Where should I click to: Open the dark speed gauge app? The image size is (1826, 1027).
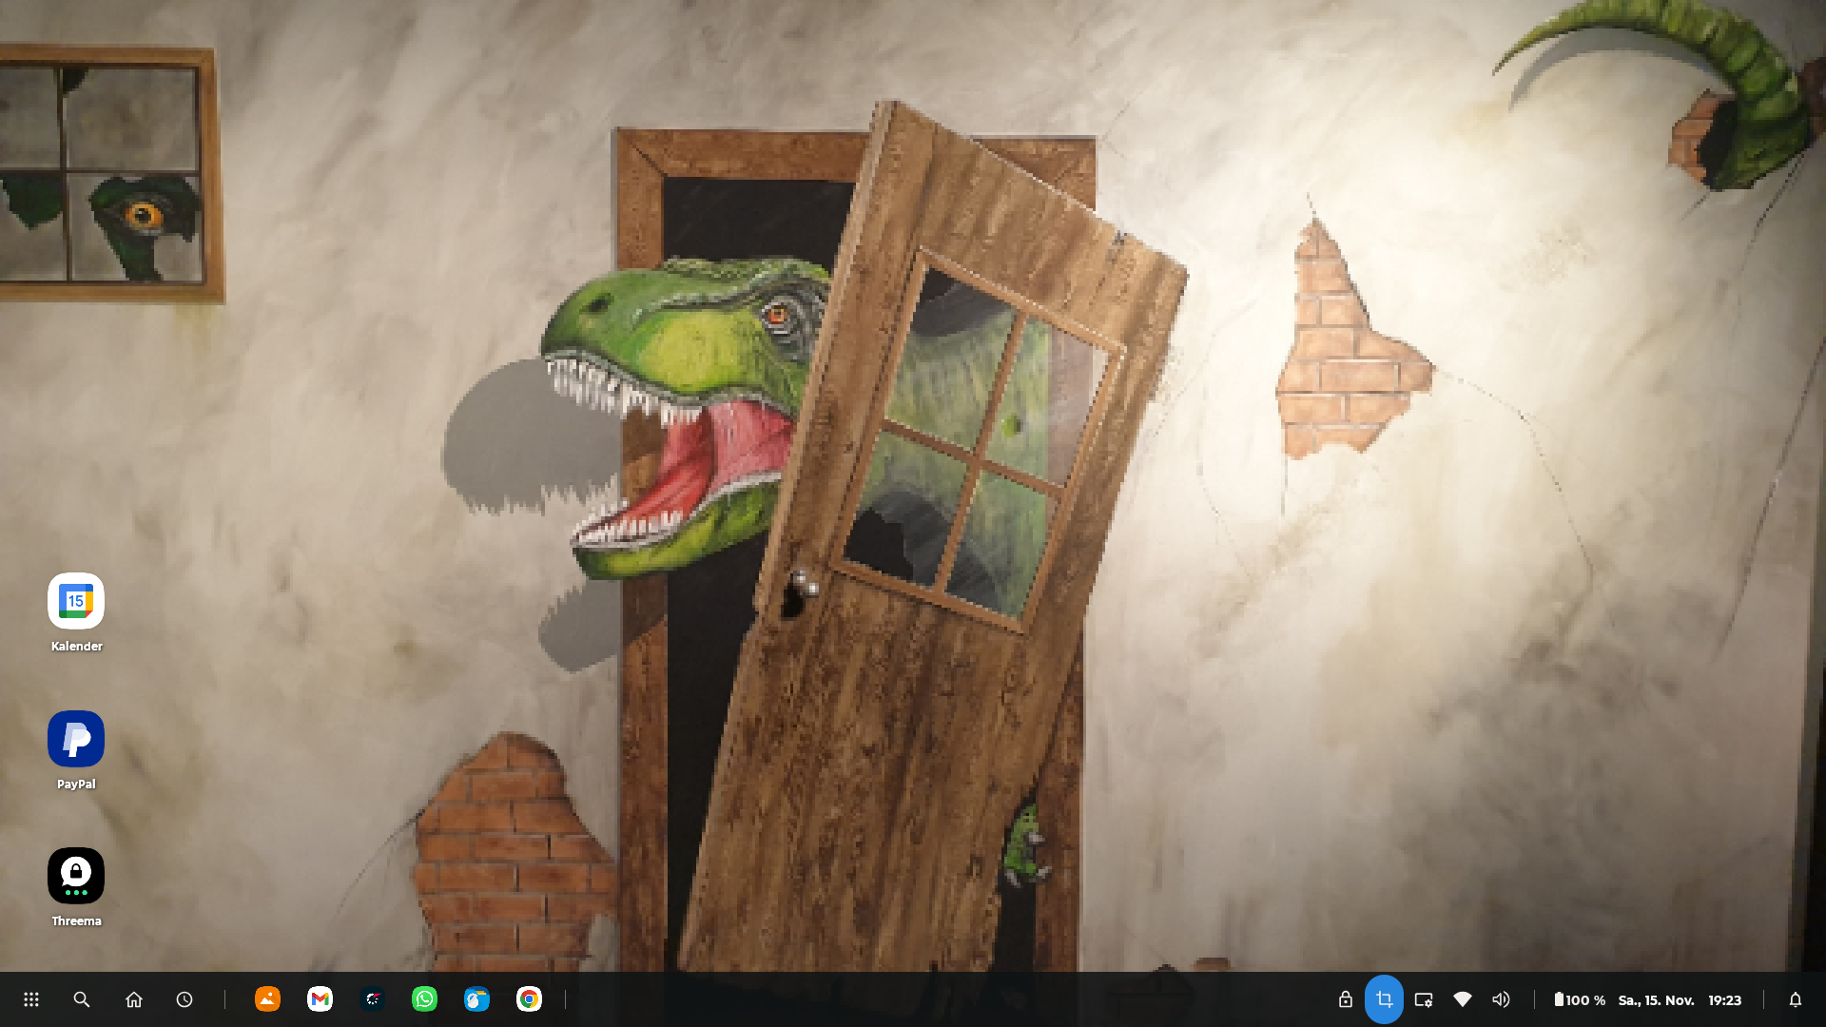(373, 999)
